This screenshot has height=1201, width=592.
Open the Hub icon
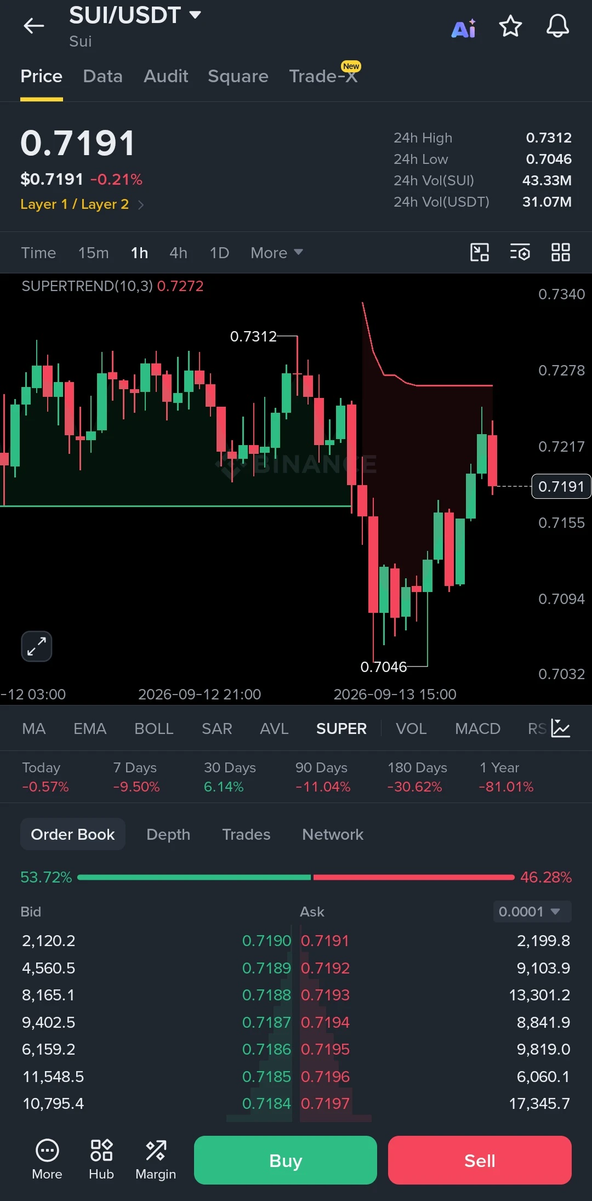pyautogui.click(x=101, y=1159)
